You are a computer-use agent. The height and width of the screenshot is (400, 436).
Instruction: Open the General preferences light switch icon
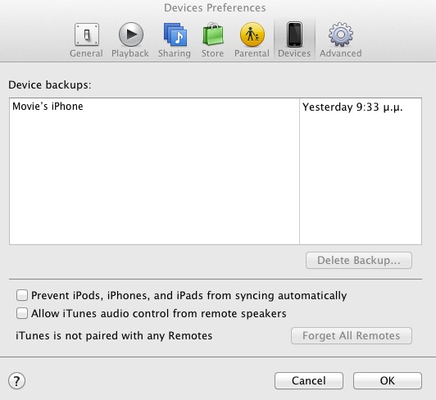pyautogui.click(x=87, y=34)
